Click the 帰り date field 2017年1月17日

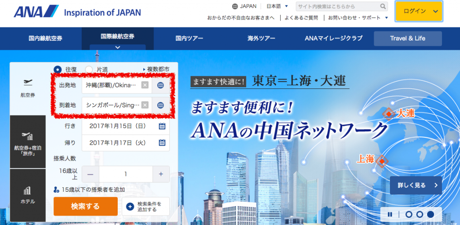[x=126, y=142]
